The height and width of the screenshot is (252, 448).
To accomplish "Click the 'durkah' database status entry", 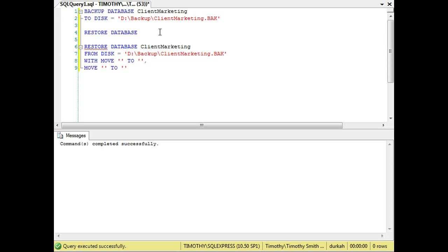I will [x=337, y=246].
